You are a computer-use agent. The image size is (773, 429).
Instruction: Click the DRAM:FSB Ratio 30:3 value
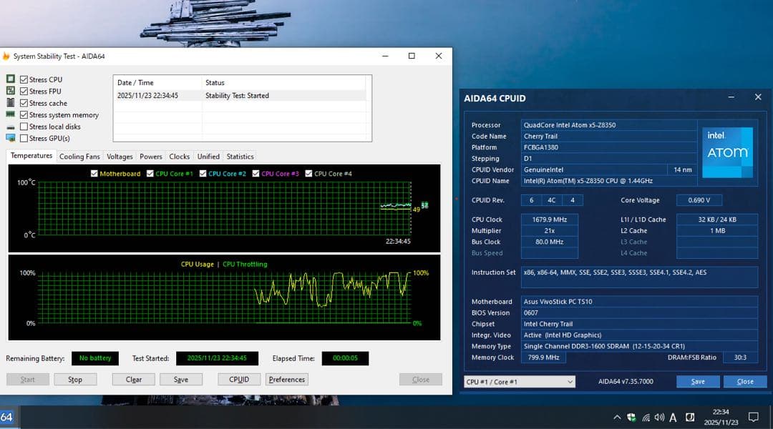740,357
